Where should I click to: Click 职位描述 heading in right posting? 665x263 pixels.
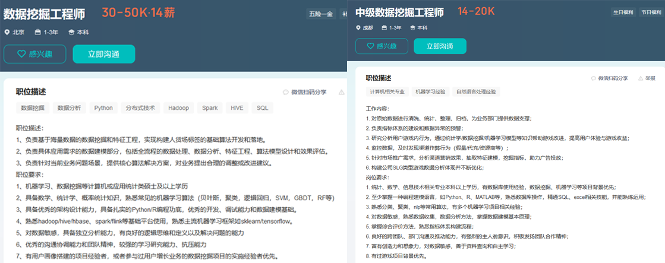pyautogui.click(x=379, y=78)
